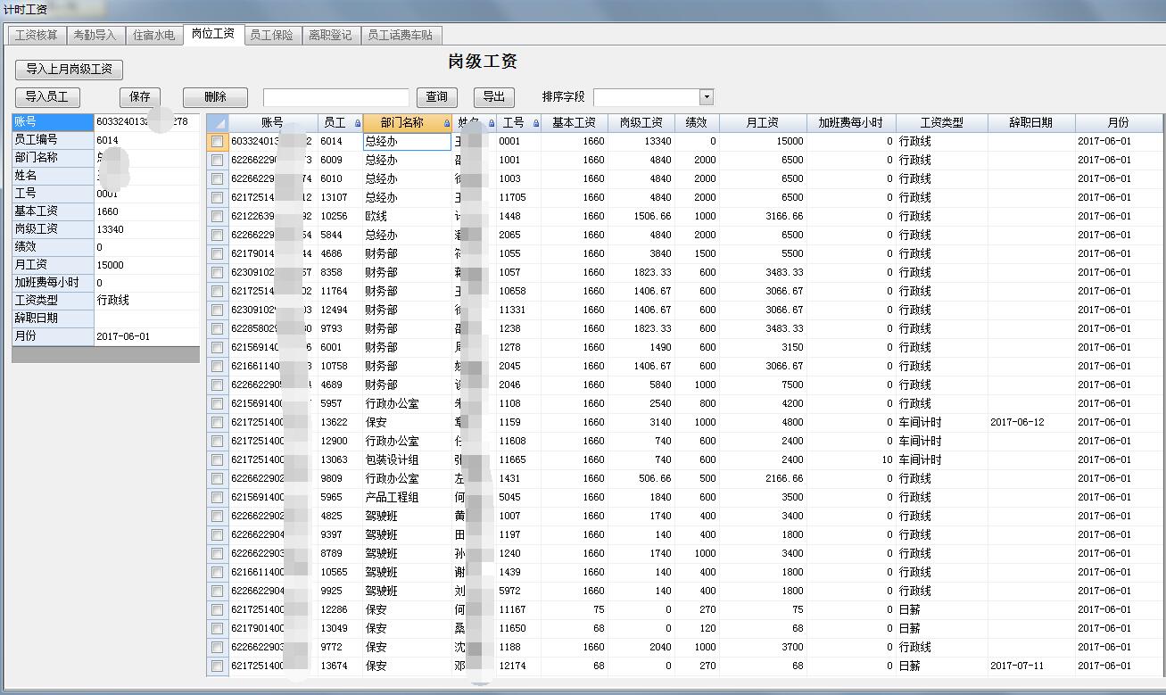Image resolution: width=1166 pixels, height=695 pixels.
Task: Click the lock icon in 部门名称 column header
Action: click(x=447, y=124)
